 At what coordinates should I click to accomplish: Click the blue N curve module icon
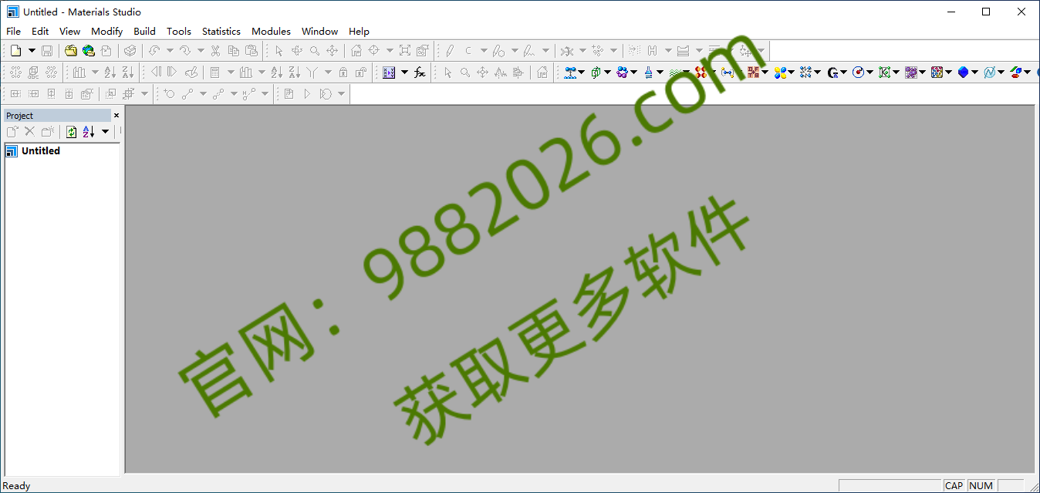click(x=989, y=73)
